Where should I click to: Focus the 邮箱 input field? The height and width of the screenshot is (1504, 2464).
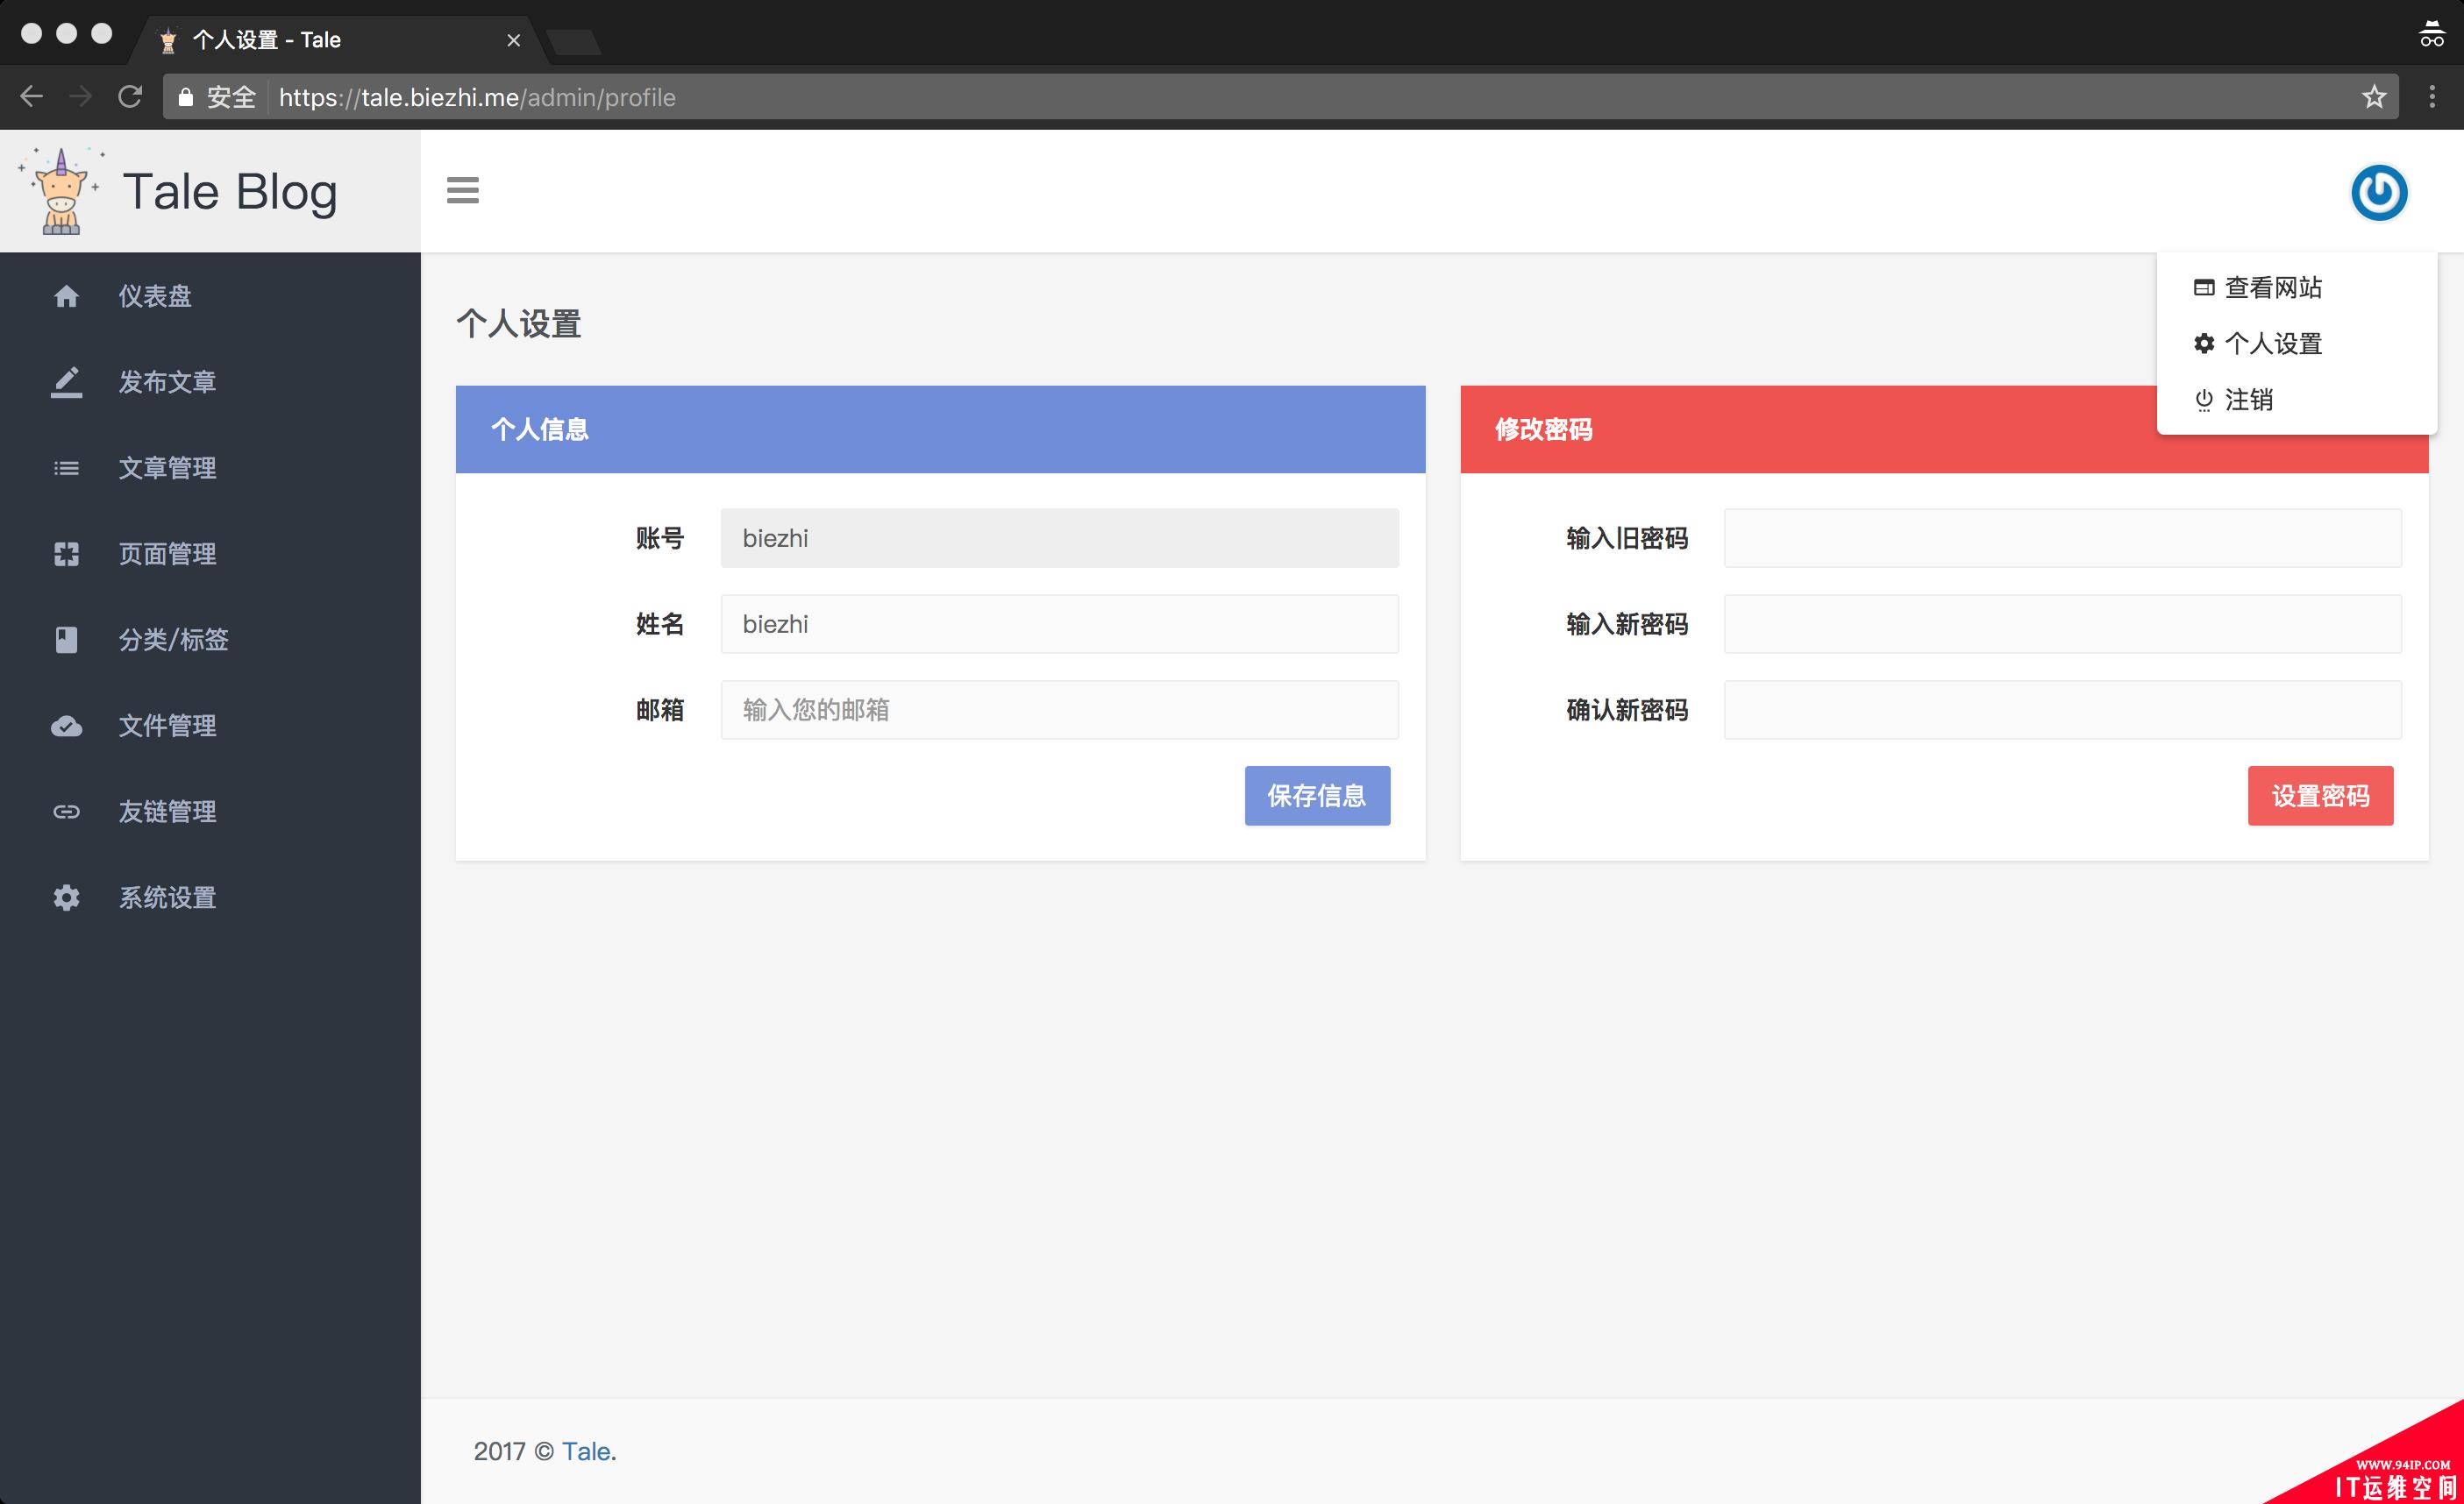[1059, 710]
